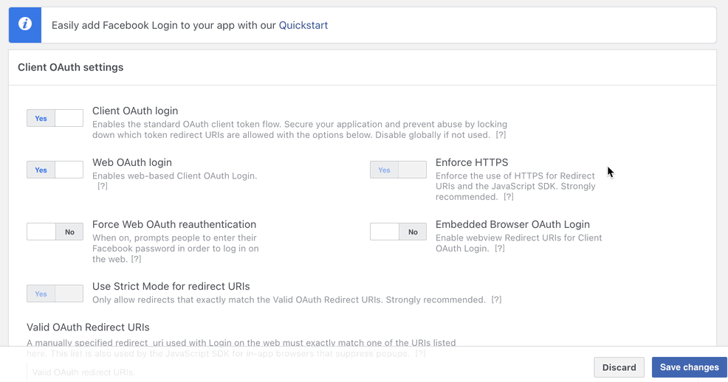Toggle Use Strict Mode for redirect URIs

55,294
